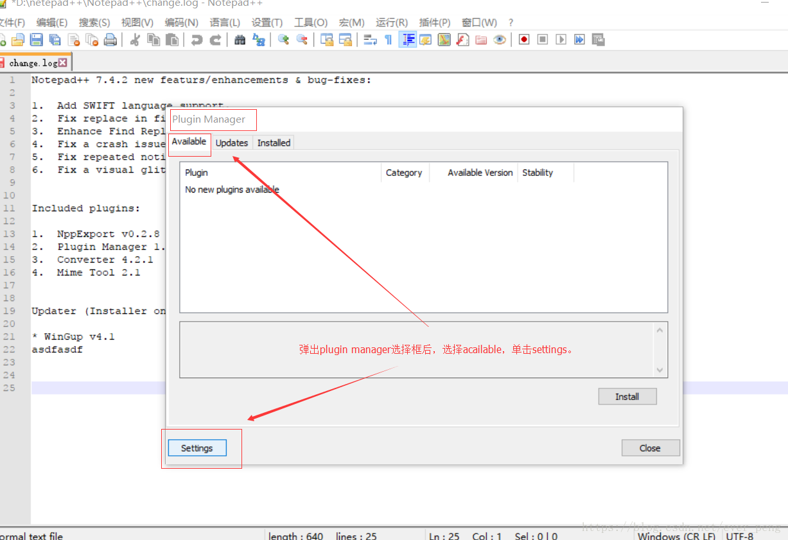Click the Save All toolbar icon
This screenshot has height=540, width=788.
(x=55, y=40)
